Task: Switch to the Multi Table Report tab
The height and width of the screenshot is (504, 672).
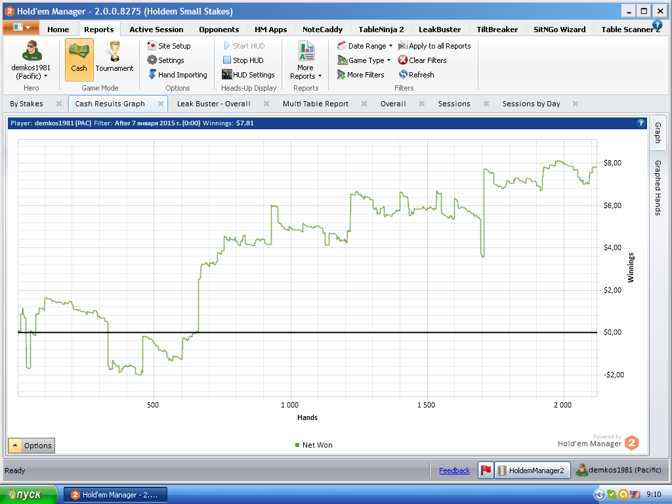Action: coord(316,104)
